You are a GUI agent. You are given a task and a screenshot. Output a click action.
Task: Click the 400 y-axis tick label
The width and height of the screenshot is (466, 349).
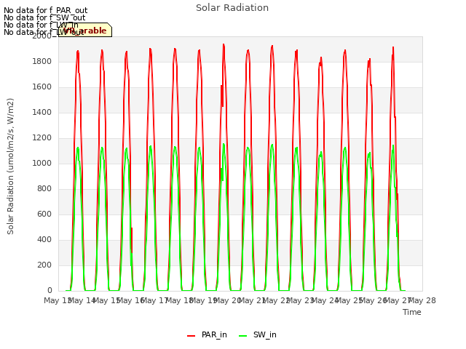pyautogui.click(x=44, y=240)
